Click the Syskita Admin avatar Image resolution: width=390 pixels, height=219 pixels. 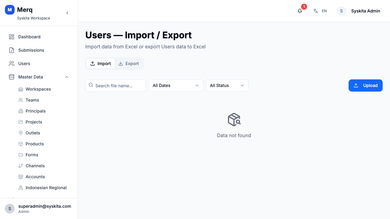(341, 11)
